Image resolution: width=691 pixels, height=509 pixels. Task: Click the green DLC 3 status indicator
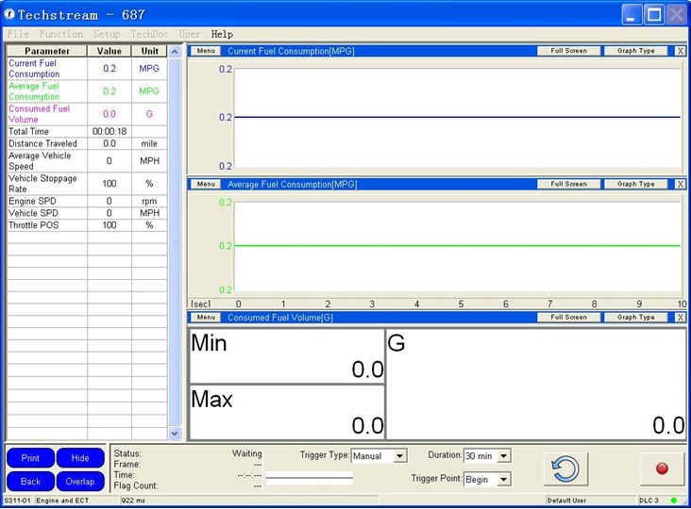(x=674, y=500)
